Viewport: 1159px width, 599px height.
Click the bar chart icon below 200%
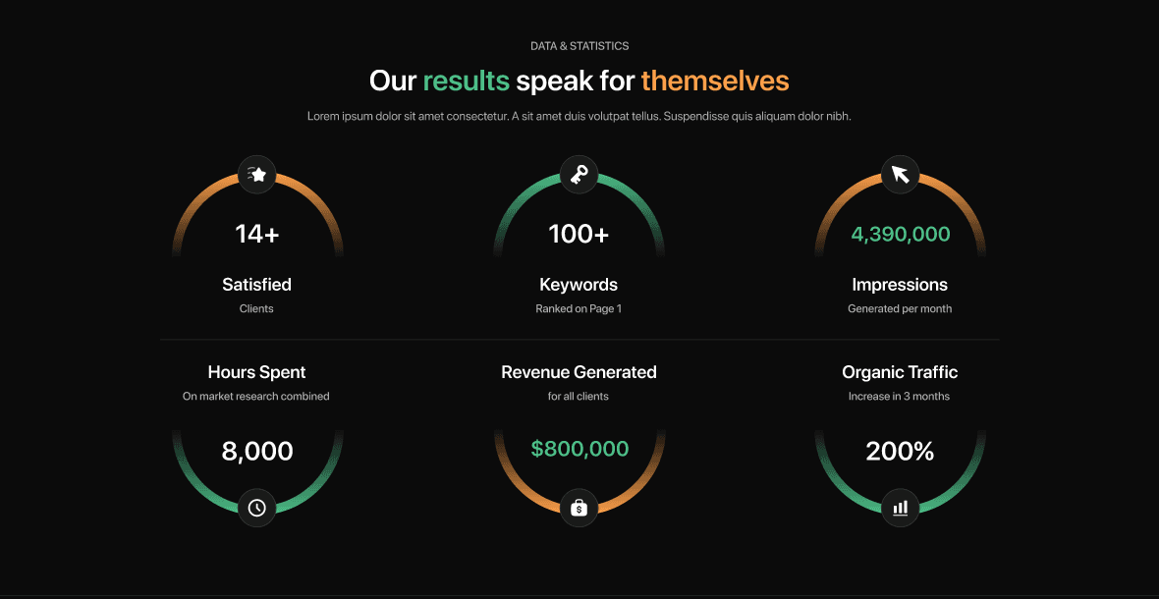[901, 508]
